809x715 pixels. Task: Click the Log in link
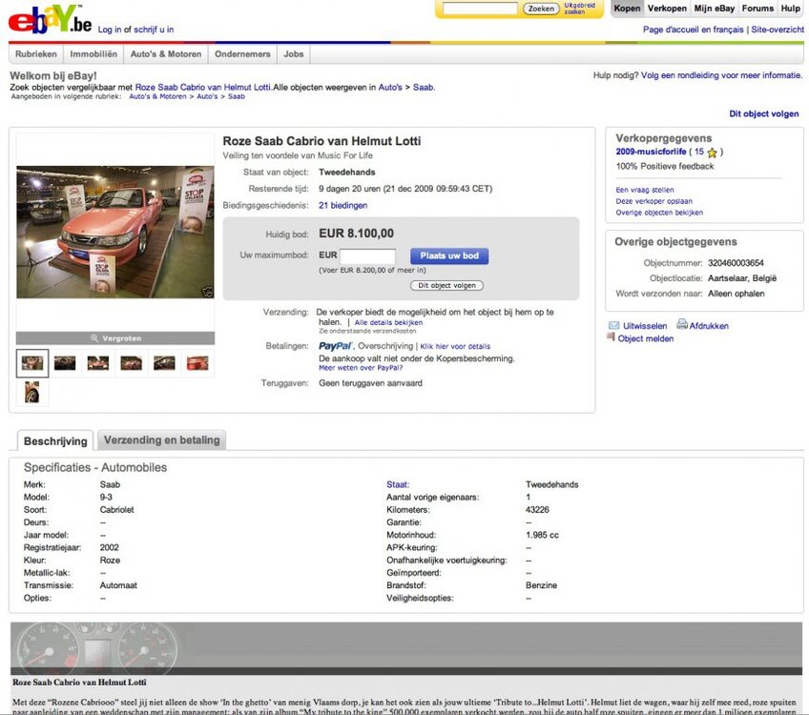[110, 30]
